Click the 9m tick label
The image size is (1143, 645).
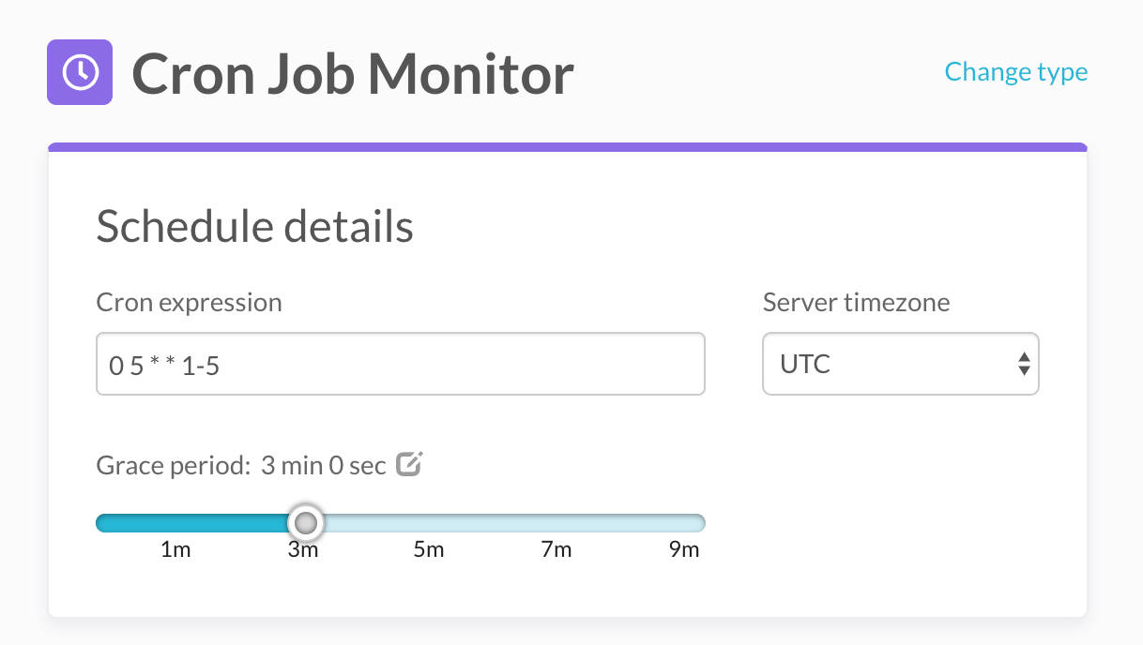[685, 549]
